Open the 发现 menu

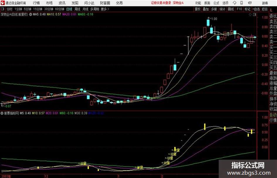click(x=75, y=3)
